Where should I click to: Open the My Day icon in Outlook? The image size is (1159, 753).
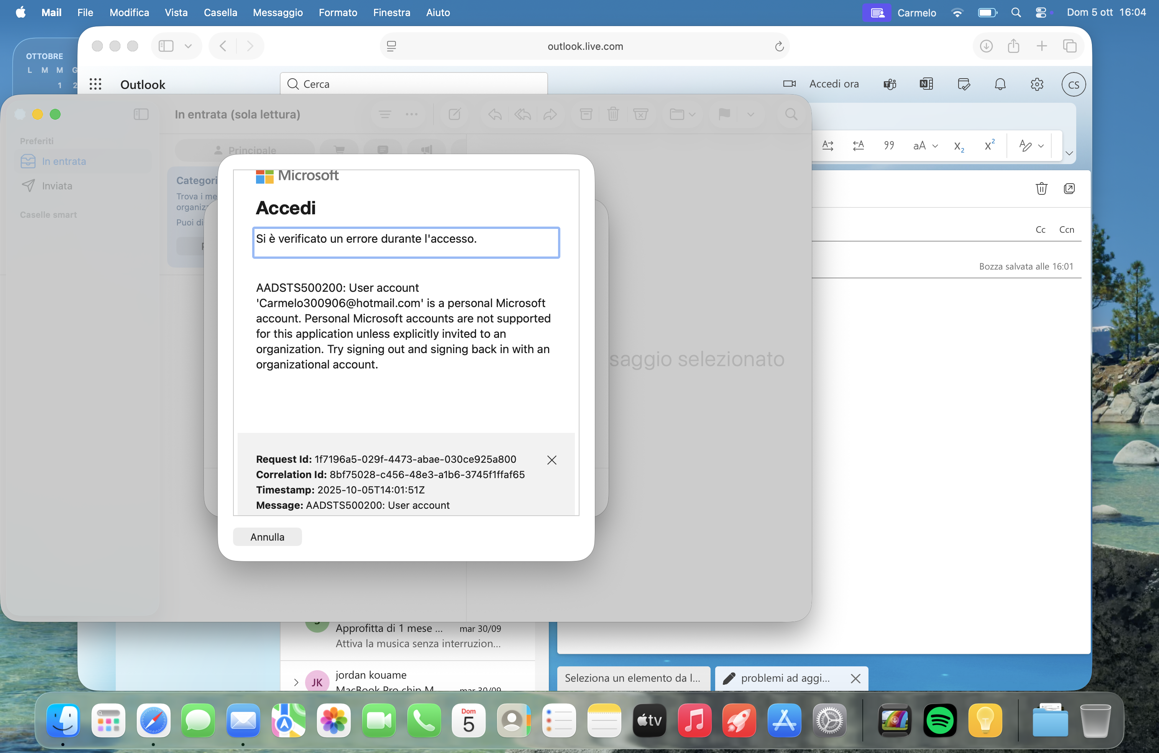tap(963, 84)
